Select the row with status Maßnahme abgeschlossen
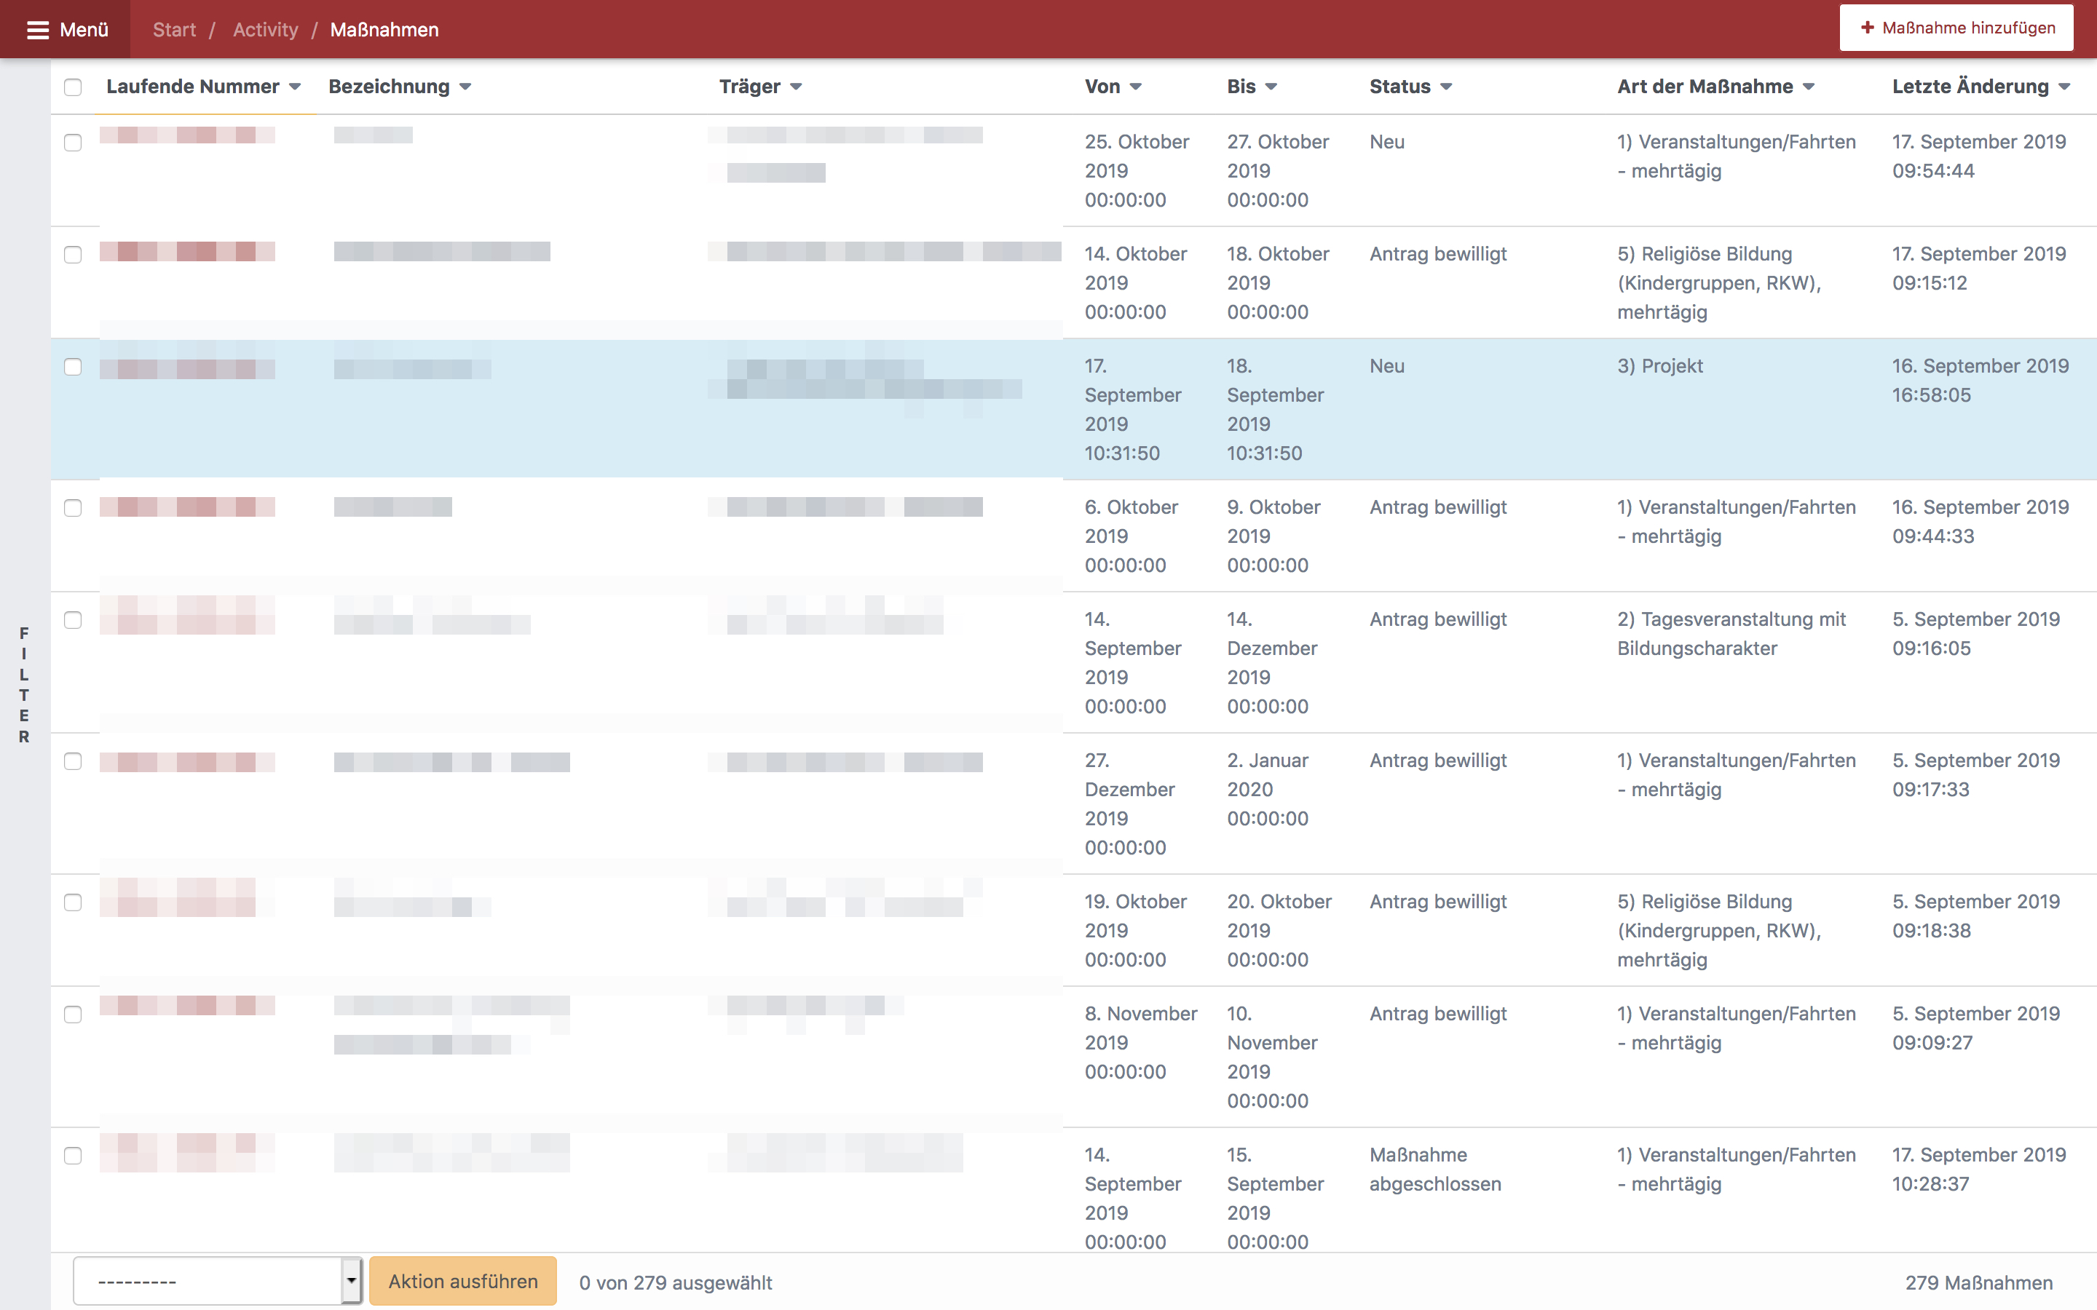Screen dimensions: 2097x1310 point(73,1155)
